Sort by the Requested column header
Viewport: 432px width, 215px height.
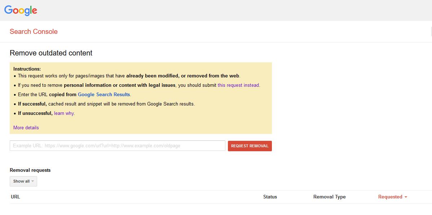coord(392,197)
